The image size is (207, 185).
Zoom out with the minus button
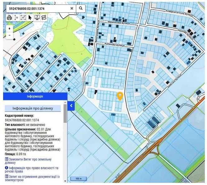pos(9,35)
